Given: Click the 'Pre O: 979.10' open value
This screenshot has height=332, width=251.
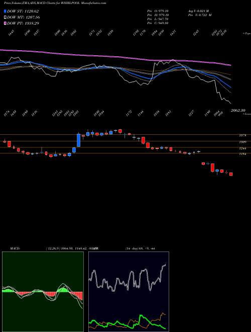Looking at the screenshot, I should click(158, 11).
